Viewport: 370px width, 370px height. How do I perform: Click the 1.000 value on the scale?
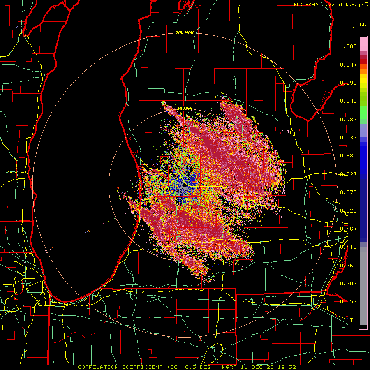(x=348, y=46)
